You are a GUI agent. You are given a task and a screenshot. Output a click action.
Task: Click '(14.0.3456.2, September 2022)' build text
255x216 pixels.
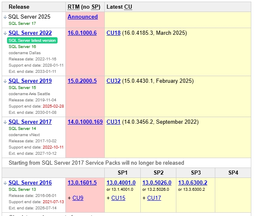[x=160, y=122]
